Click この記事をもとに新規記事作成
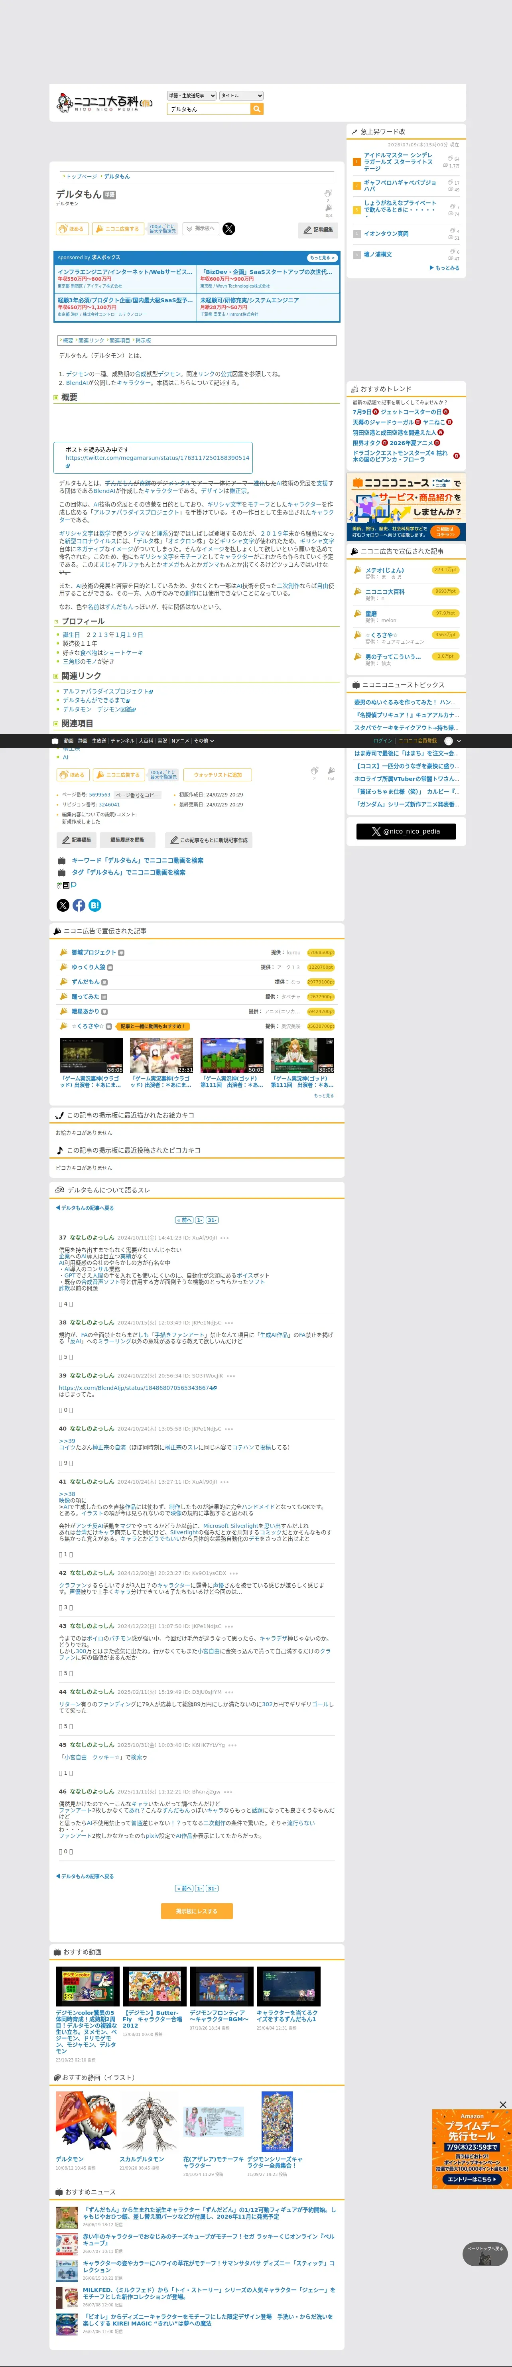Viewport: 512px width, 2367px height. click(209, 840)
